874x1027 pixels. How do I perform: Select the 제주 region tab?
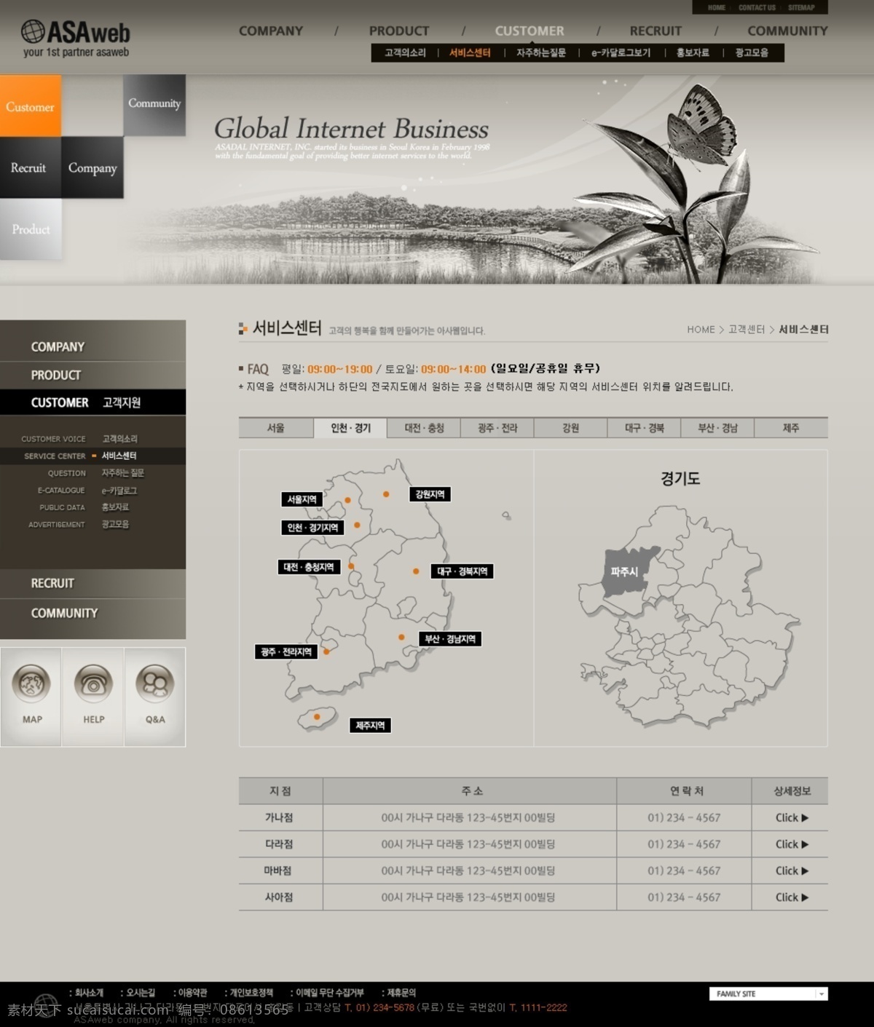click(x=791, y=428)
